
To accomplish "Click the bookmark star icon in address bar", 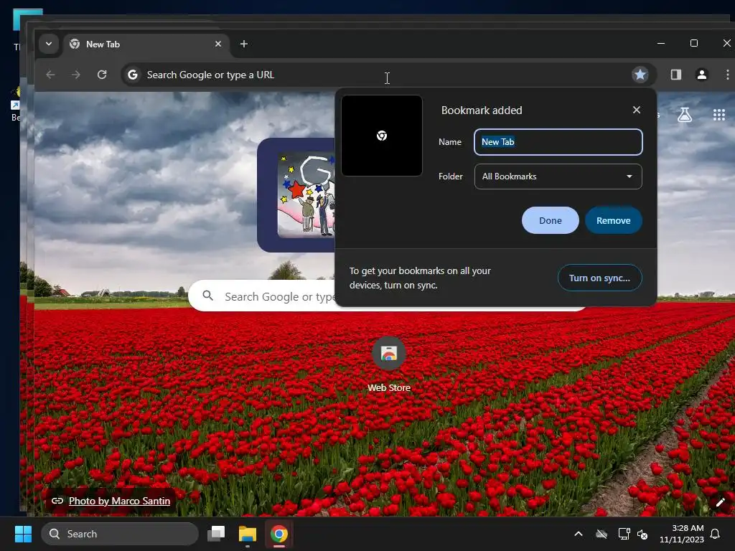I will click(640, 75).
